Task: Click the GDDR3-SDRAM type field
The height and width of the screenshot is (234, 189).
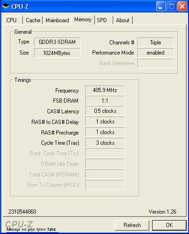Action: pyautogui.click(x=57, y=42)
